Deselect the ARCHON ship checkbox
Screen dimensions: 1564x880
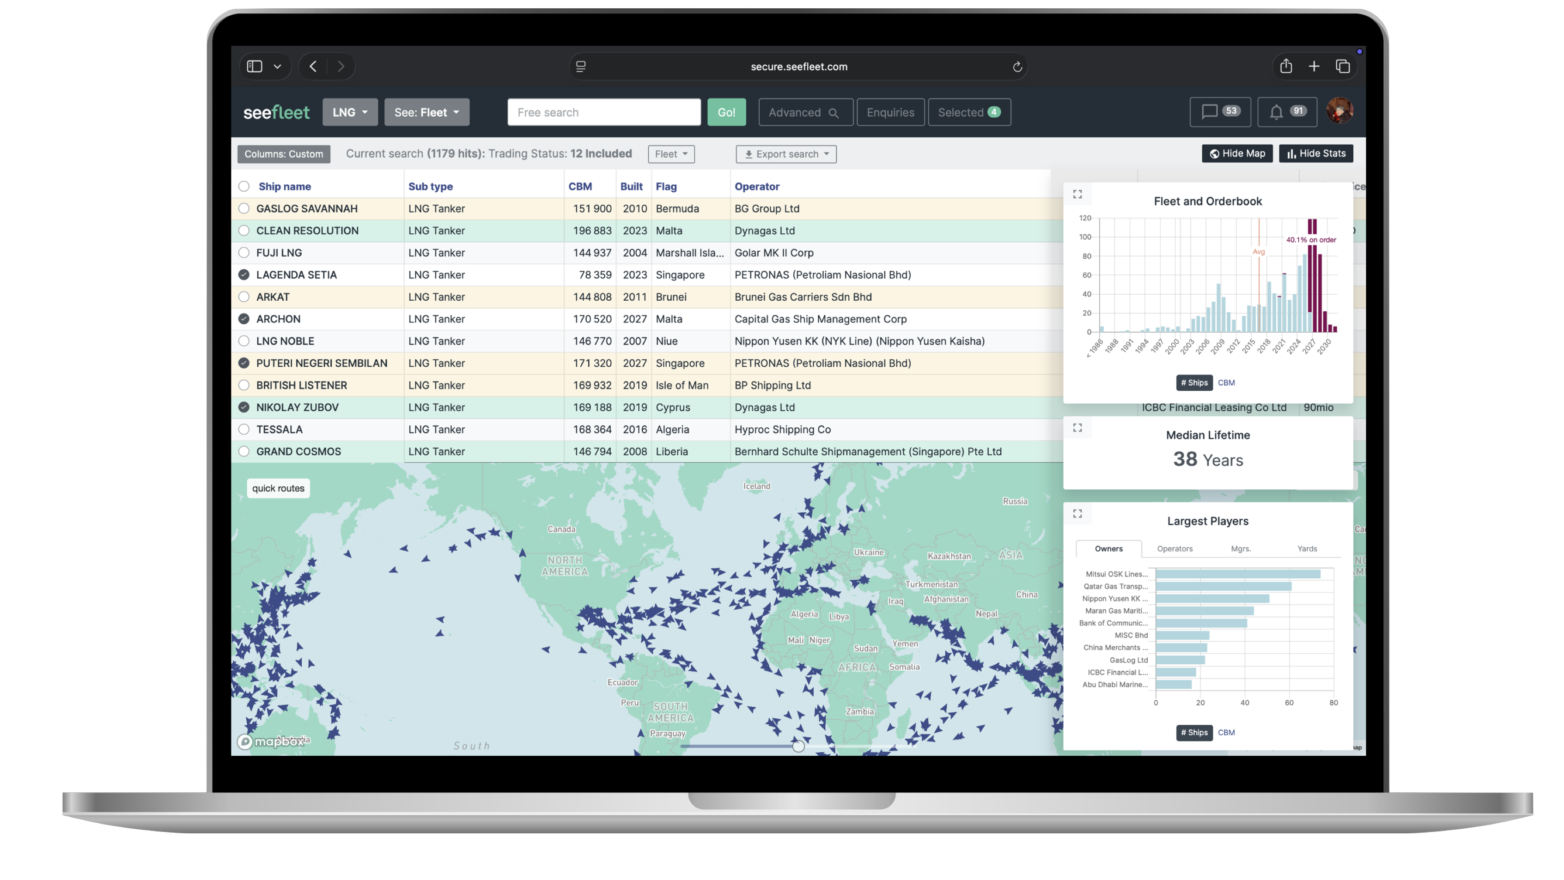[243, 319]
